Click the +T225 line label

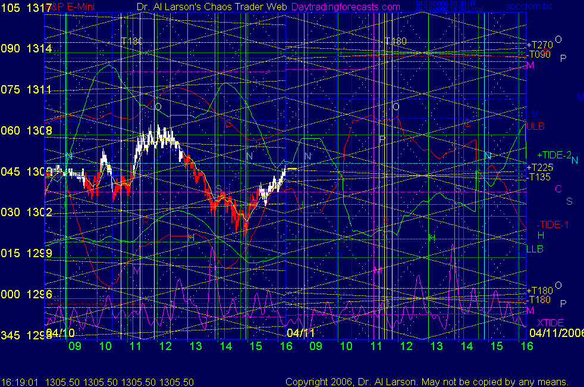click(539, 168)
